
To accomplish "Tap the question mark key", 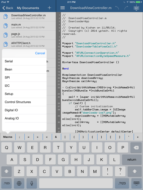I will tap(120, 171).
